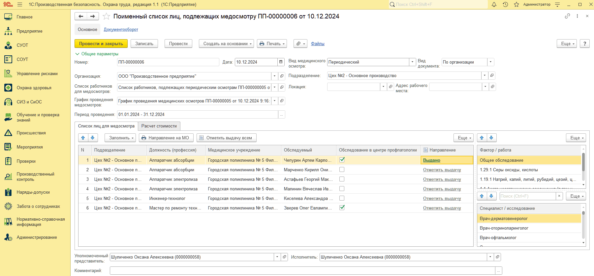Uncheck профпатология checkbox for Зверев Олег
The image size is (594, 276).
coord(342,207)
